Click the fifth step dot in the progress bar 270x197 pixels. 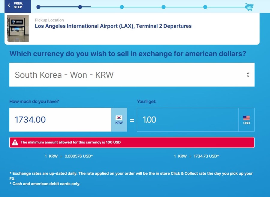pos(205,7)
